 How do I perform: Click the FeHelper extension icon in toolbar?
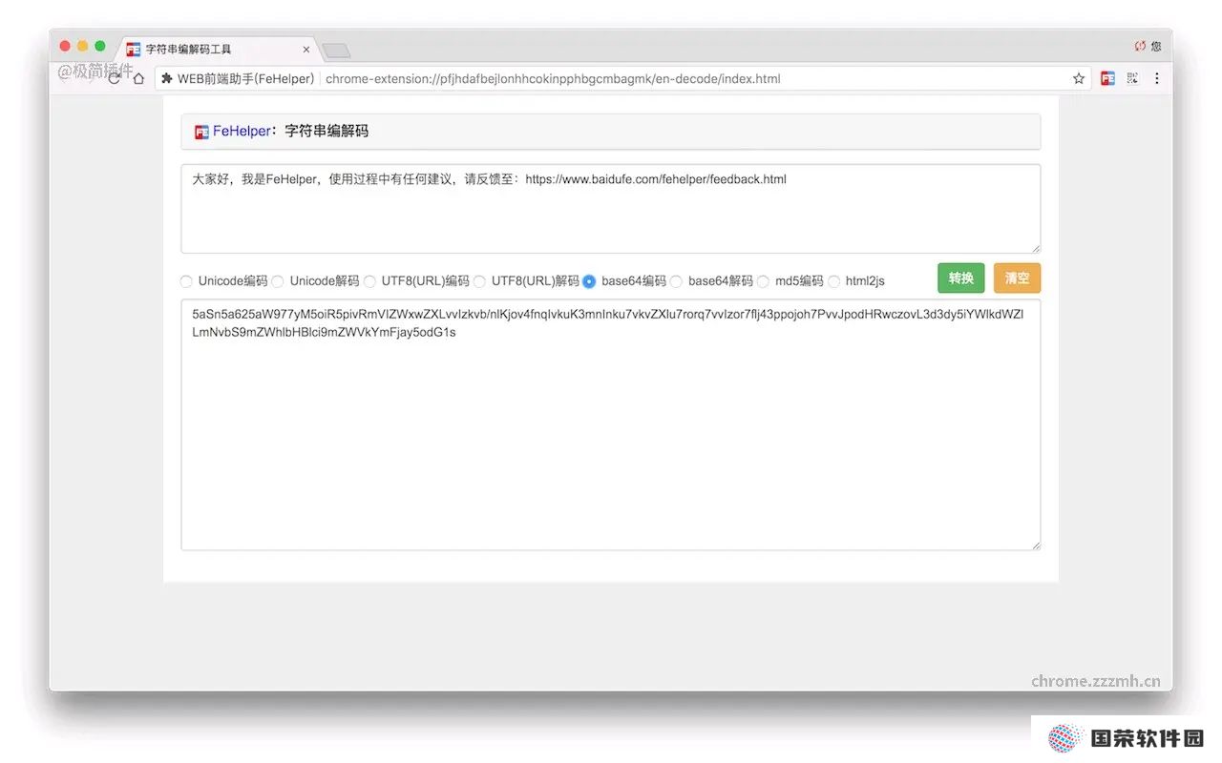(1107, 78)
